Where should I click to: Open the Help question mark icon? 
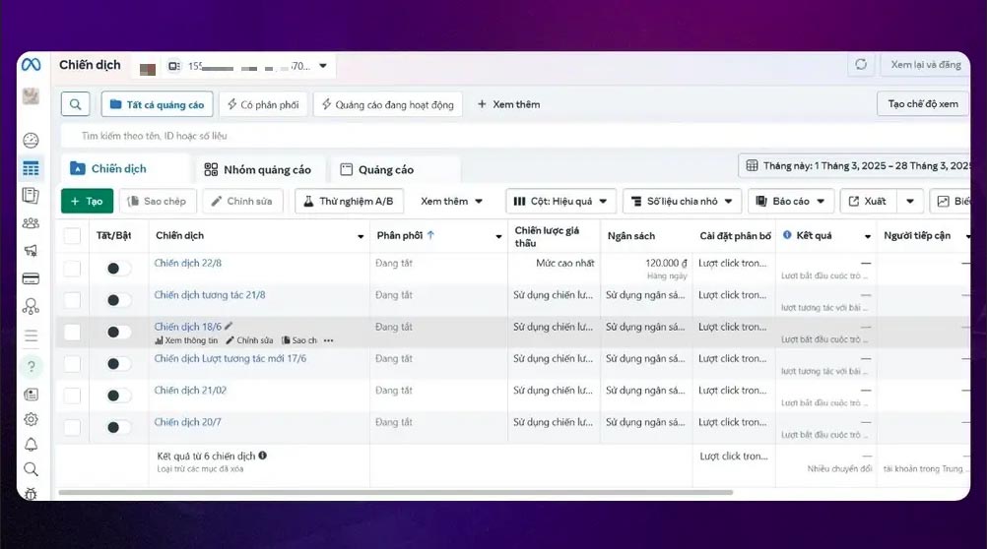pyautogui.click(x=31, y=366)
